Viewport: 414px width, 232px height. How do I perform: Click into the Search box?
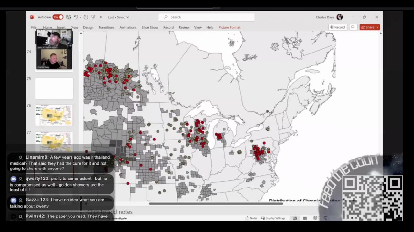click(x=206, y=17)
